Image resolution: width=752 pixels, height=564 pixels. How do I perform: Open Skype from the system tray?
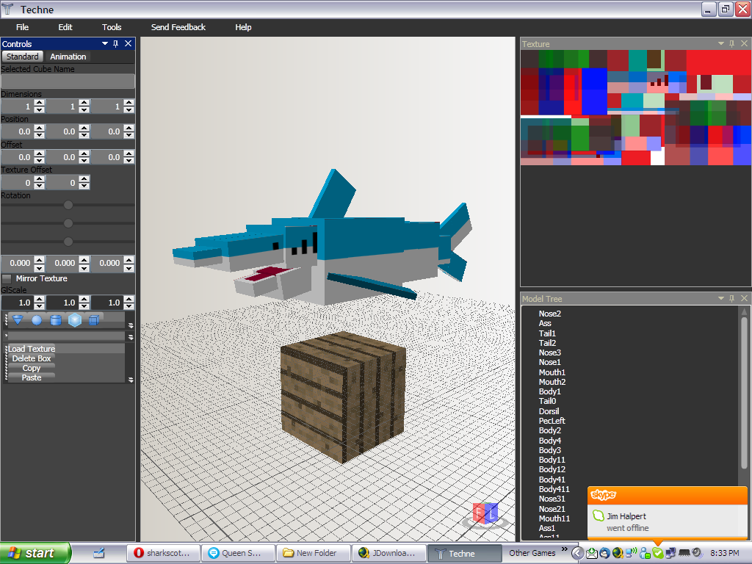[x=657, y=552]
